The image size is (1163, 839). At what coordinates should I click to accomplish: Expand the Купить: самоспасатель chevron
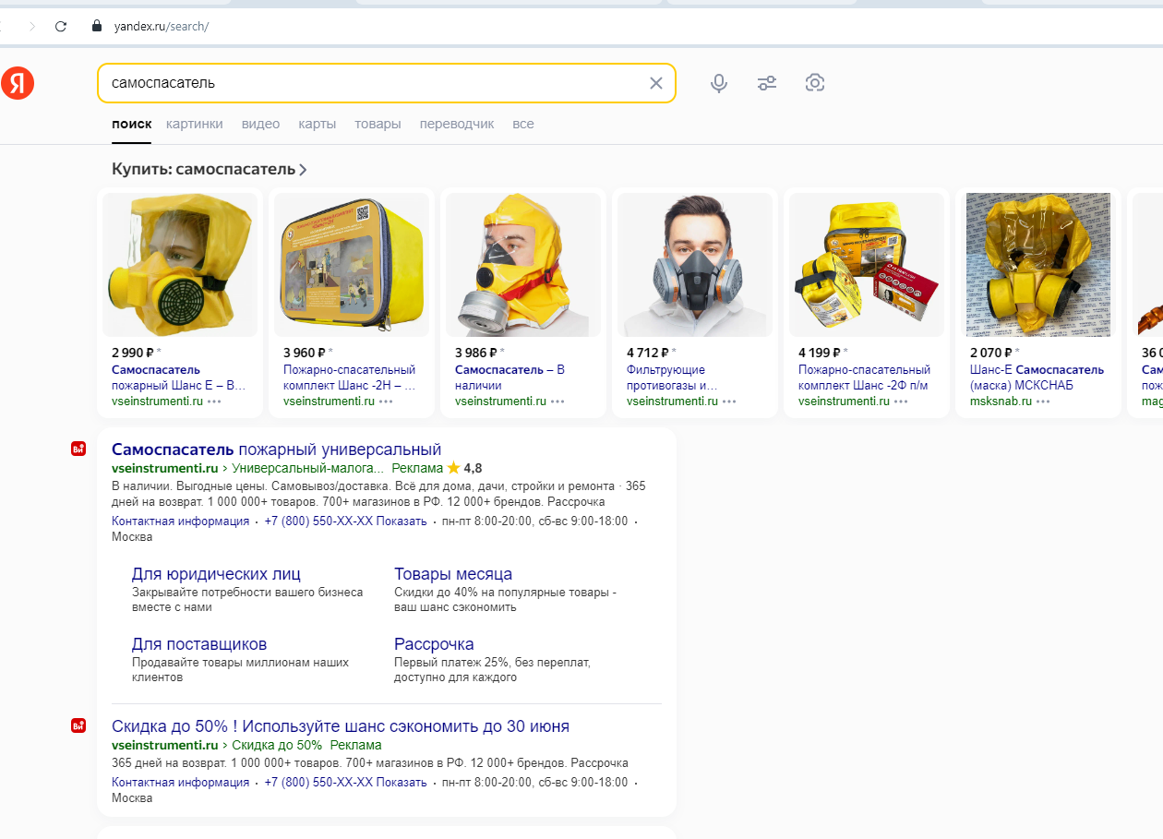pyautogui.click(x=303, y=170)
